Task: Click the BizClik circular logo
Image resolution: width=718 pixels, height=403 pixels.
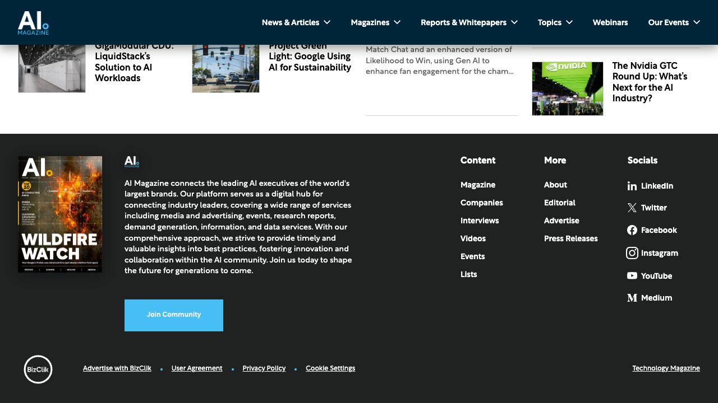Action: 38,369
